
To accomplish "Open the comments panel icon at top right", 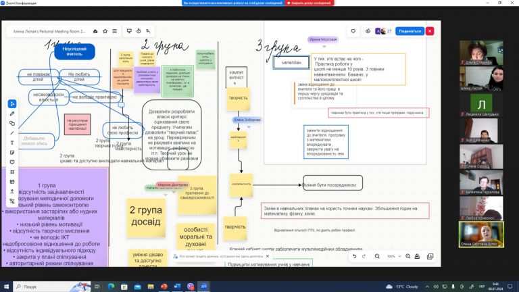I will [353, 31].
